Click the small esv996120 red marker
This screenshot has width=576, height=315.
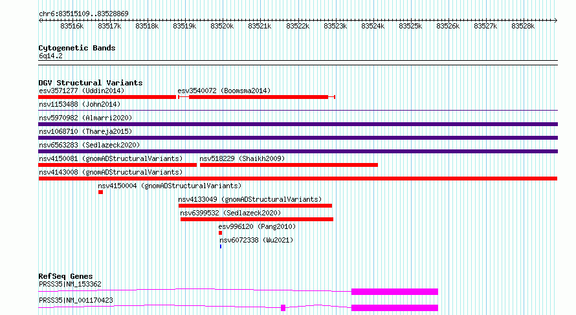[x=221, y=233]
